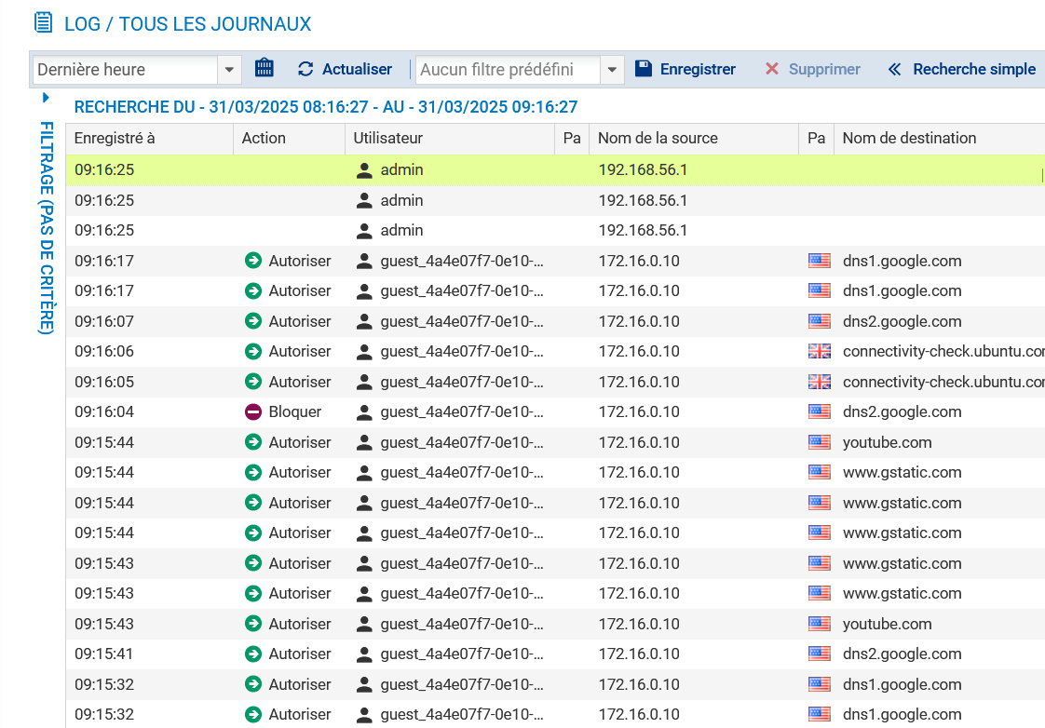The width and height of the screenshot is (1045, 728).
Task: Click the Actualiser refresh icon
Action: coord(305,69)
